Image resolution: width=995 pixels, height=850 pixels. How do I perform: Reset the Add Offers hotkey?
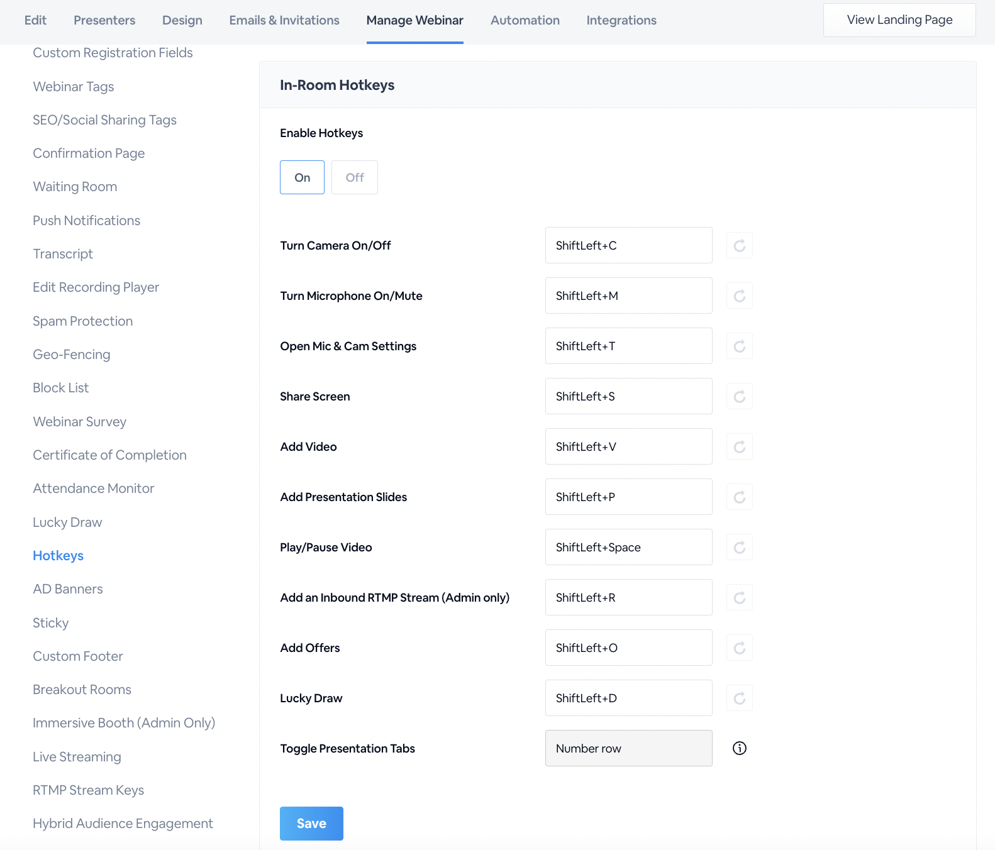click(740, 648)
